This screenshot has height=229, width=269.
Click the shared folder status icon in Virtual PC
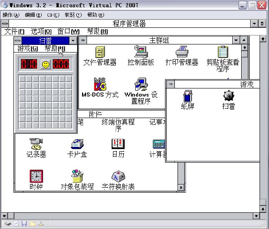point(33,224)
